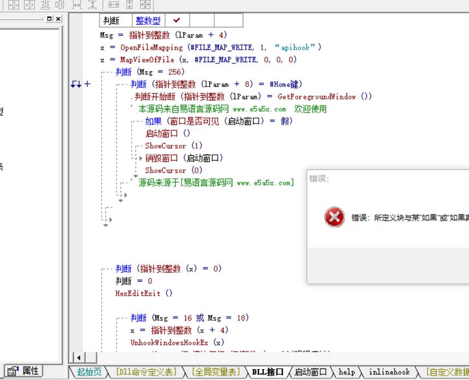Click the error message text in dialog
This screenshot has height=380, width=469.
pos(410,218)
